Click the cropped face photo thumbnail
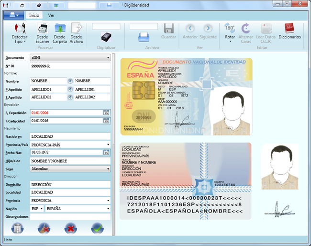 [280, 166]
